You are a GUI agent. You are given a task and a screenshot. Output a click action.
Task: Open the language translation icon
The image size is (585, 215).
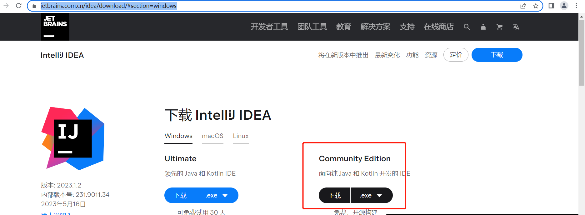click(516, 27)
